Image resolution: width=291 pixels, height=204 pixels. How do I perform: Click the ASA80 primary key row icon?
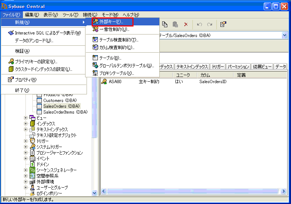[104, 82]
